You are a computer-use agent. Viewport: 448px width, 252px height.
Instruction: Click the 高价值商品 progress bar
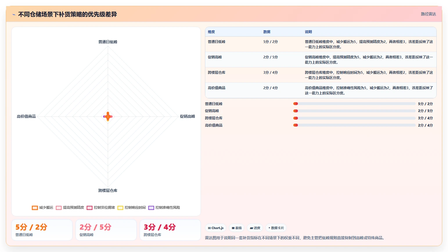(354, 125)
